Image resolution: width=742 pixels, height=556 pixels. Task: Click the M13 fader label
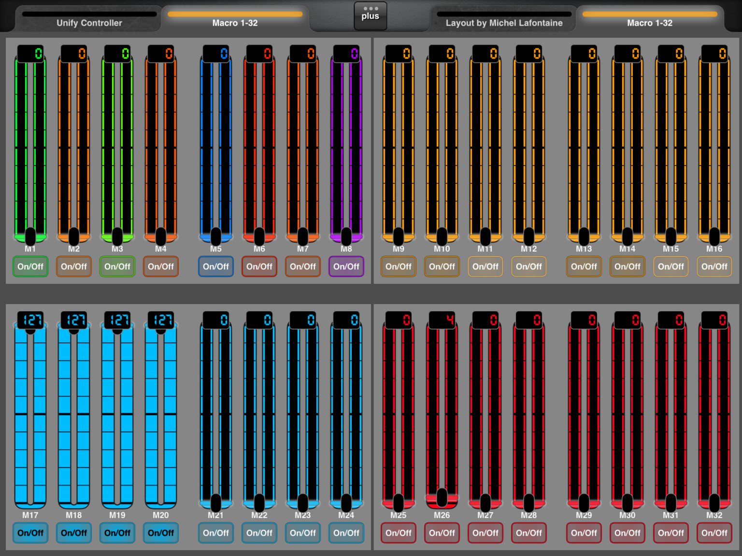(584, 249)
